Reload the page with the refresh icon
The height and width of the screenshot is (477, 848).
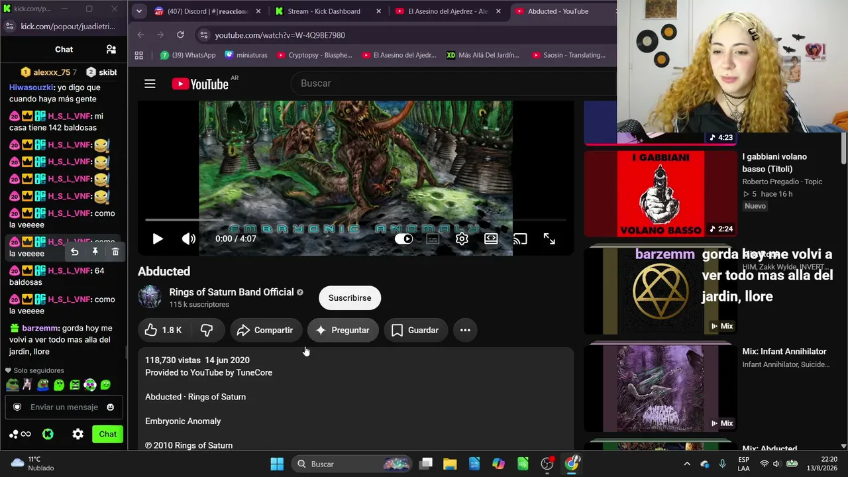180,35
